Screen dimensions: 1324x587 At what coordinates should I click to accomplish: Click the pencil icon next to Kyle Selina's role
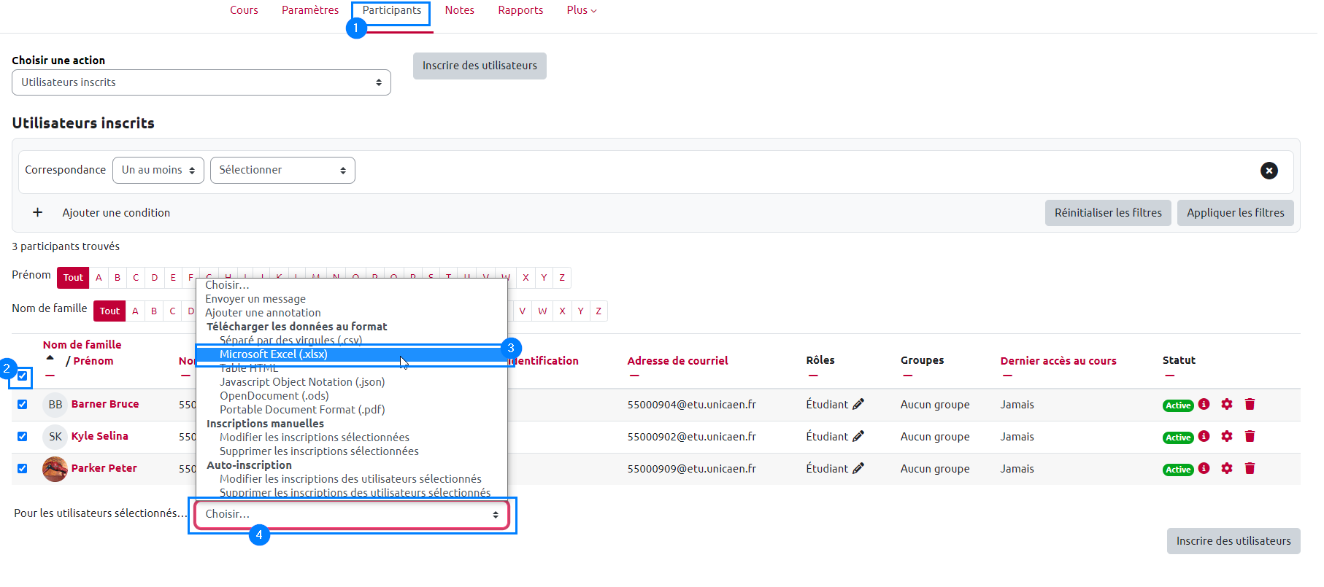click(858, 436)
